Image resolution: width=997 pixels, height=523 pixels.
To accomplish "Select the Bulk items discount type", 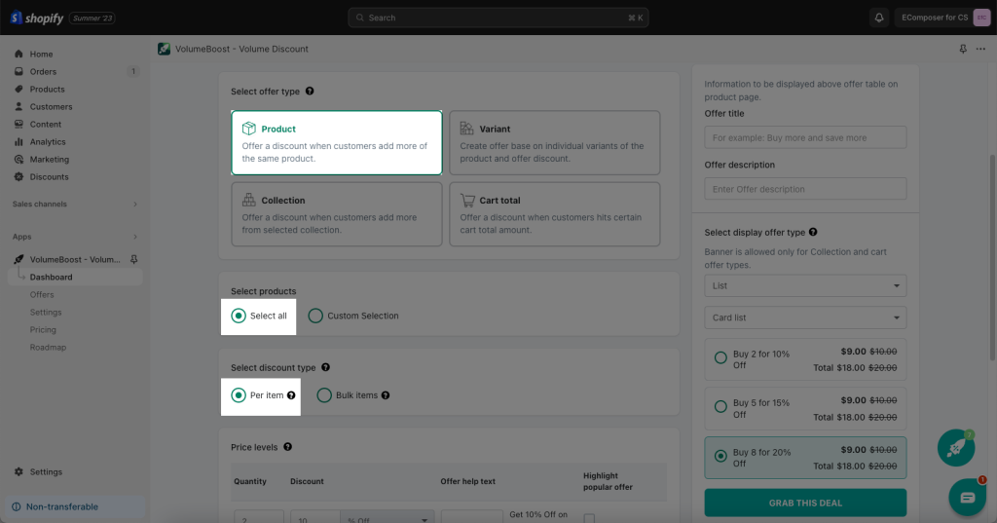I will [x=324, y=395].
